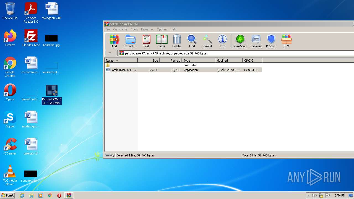Click the 'Total 1 file, 32,768 bytes' status text
The image size is (354, 199).
[x=259, y=155]
